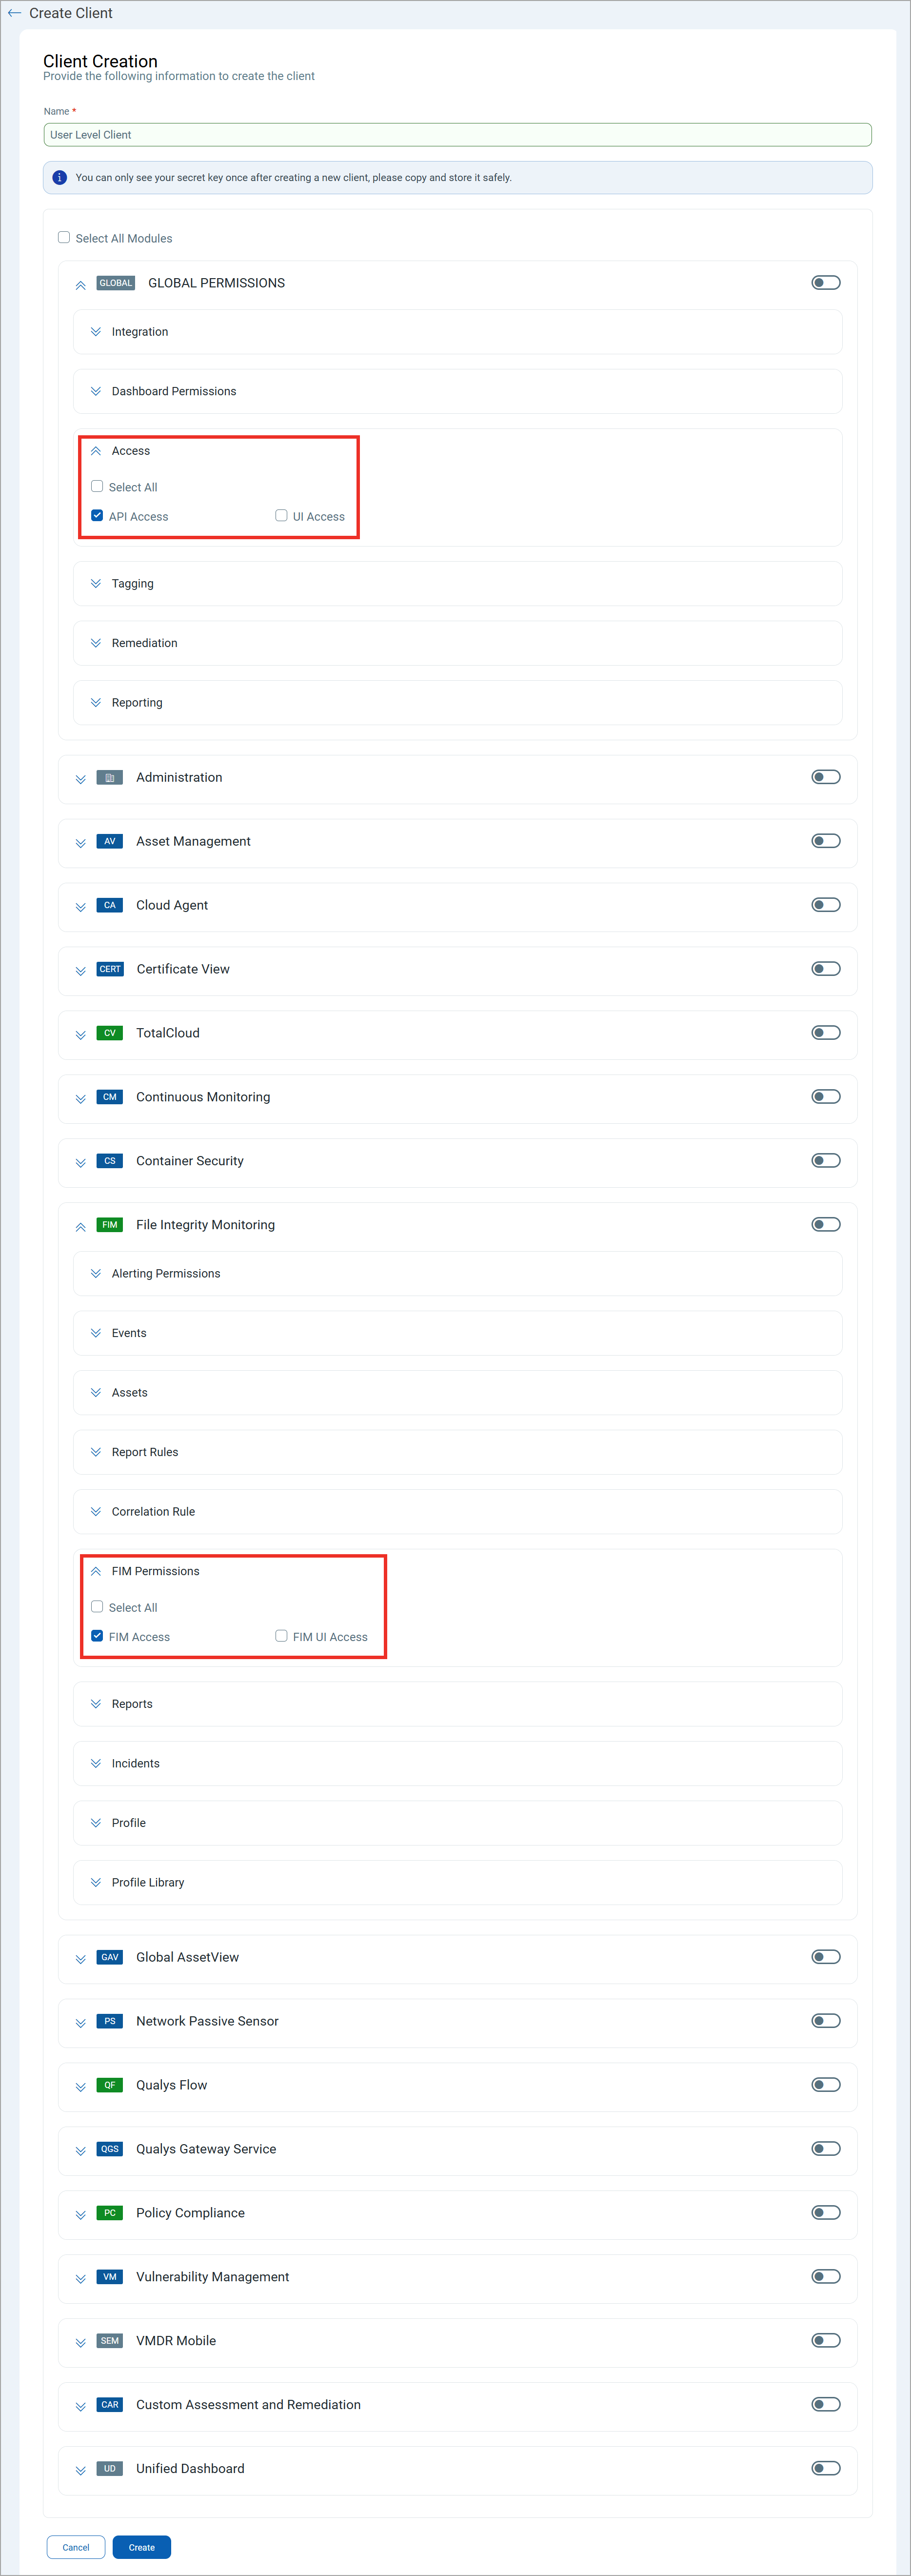Switch on the Cloud Agent toggle
Image resolution: width=911 pixels, height=2576 pixels.
(825, 905)
